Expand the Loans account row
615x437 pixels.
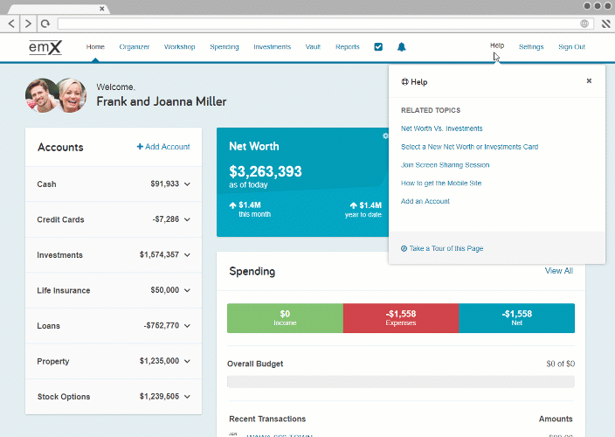(x=114, y=326)
